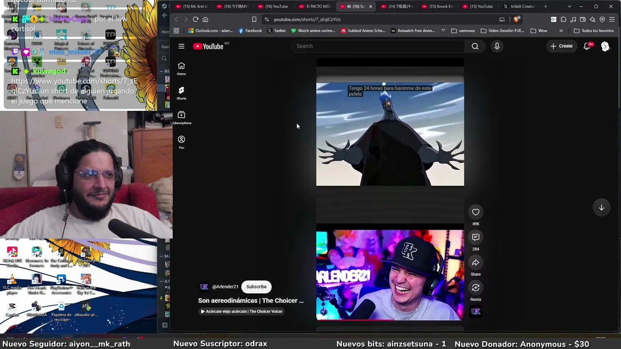Remix this short
621x349 pixels.
coord(475,287)
